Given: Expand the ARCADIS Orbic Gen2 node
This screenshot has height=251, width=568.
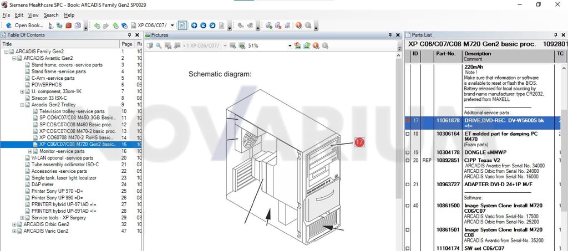Looking at the screenshot, I should (14, 224).
